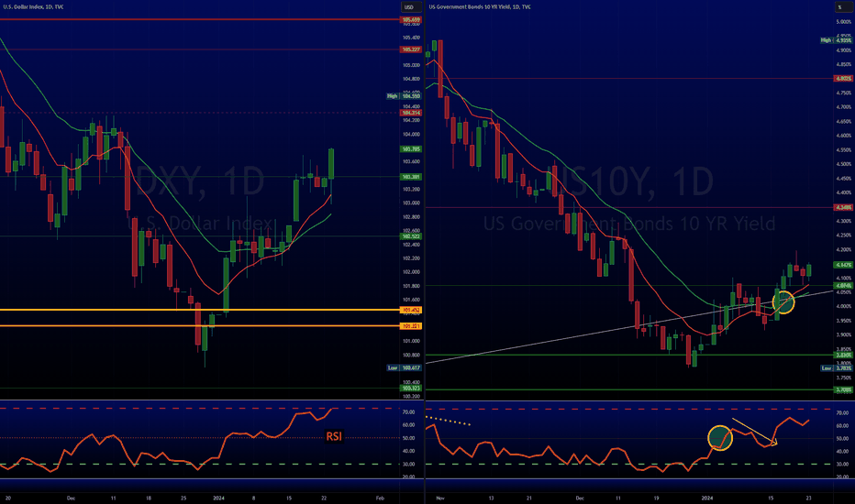This screenshot has width=855, height=504.
Task: Click the yellow 101.452 line price label
Action: click(411, 310)
